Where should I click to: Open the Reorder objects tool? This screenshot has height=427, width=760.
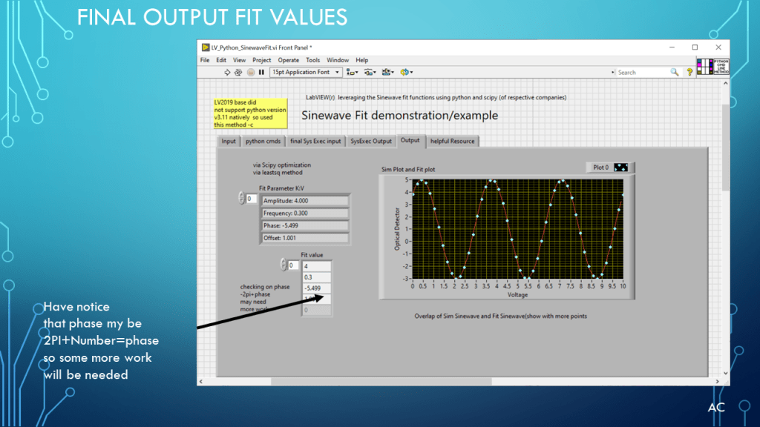tap(406, 72)
